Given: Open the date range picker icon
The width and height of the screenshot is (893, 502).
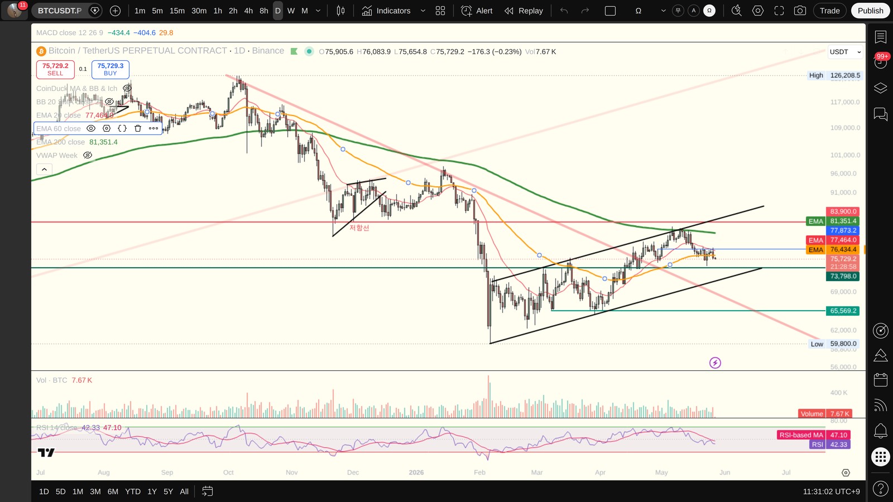Looking at the screenshot, I should (x=207, y=491).
